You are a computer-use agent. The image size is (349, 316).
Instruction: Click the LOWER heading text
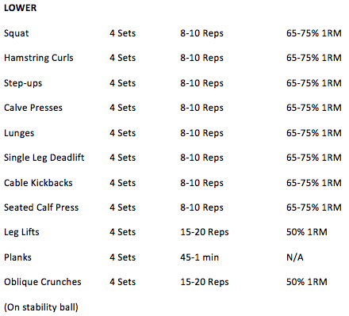pos(21,8)
